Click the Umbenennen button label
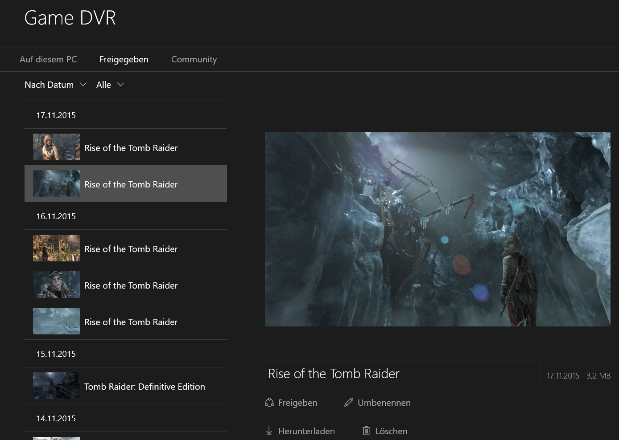 (x=384, y=403)
